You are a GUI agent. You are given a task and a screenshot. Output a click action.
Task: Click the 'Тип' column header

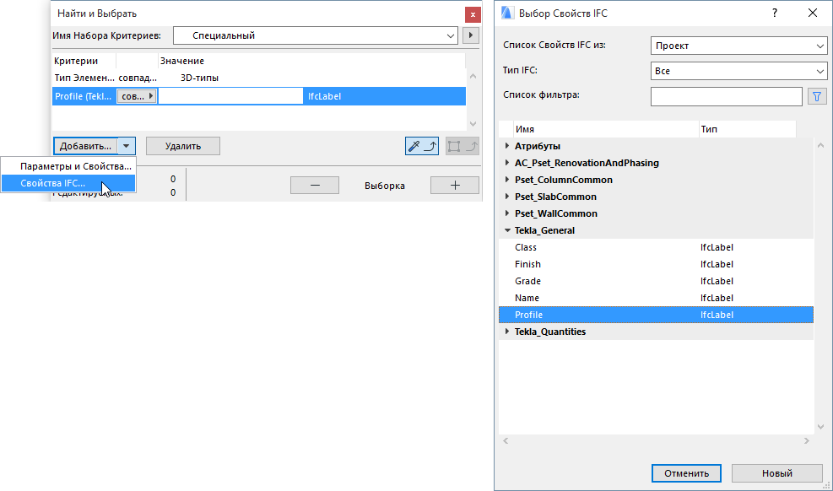click(747, 129)
